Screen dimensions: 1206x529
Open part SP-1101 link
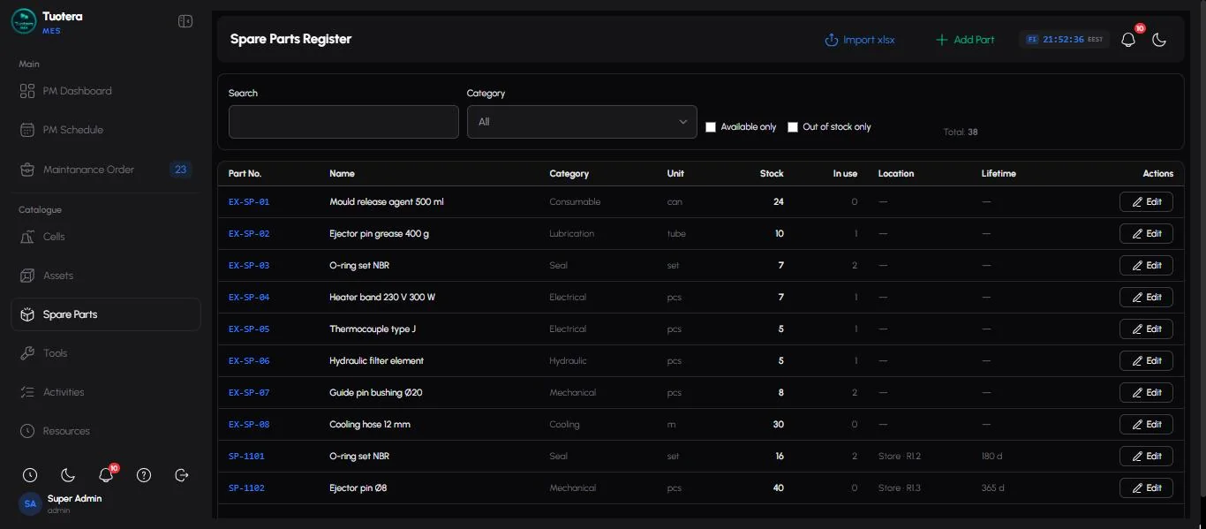click(x=246, y=457)
